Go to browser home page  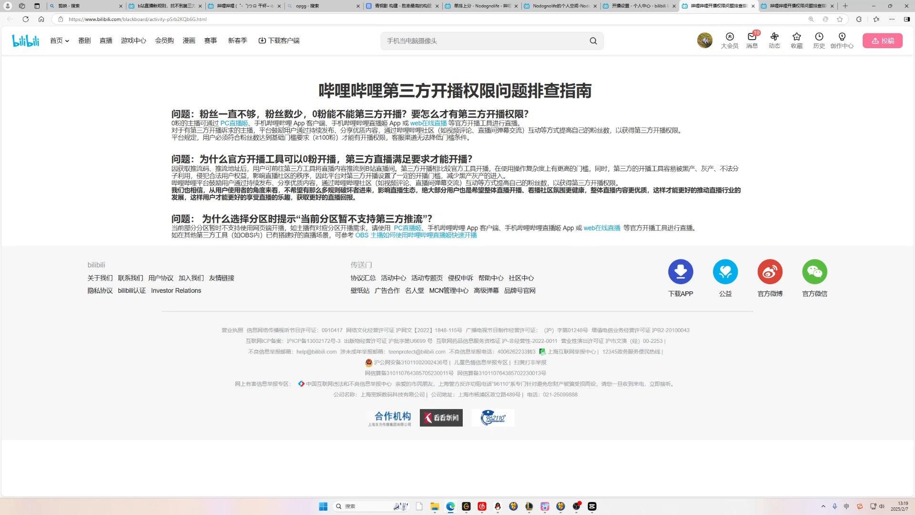point(41,19)
